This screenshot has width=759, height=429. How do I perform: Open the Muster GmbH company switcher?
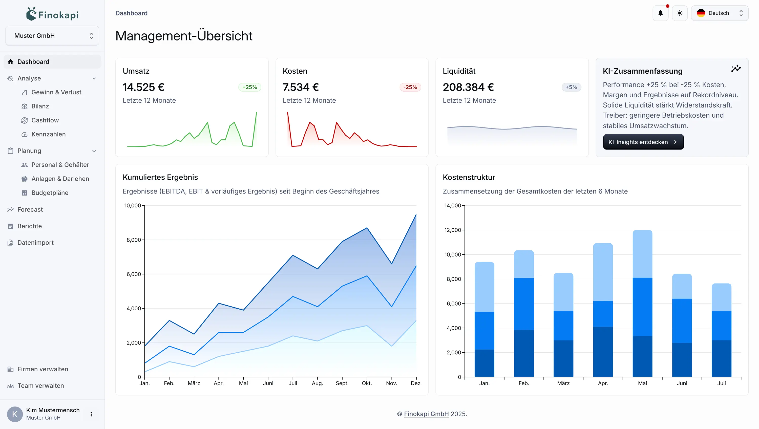click(52, 36)
